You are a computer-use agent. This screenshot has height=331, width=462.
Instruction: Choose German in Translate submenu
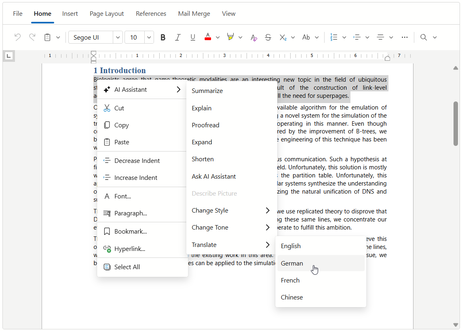[x=292, y=264]
